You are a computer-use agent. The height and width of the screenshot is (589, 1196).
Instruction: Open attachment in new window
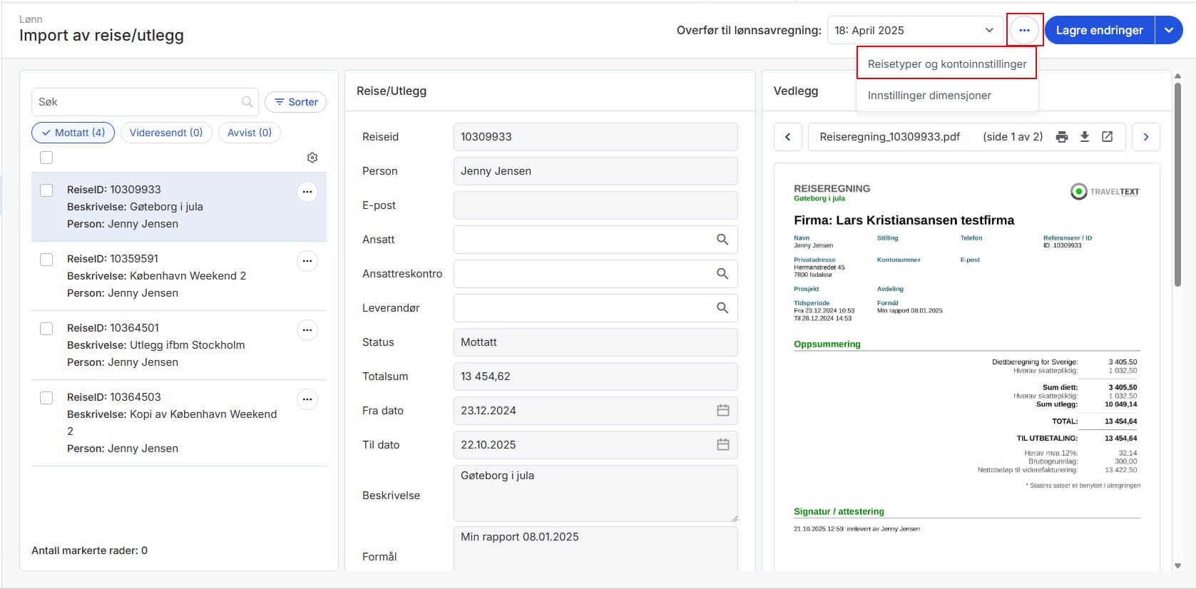click(1108, 137)
